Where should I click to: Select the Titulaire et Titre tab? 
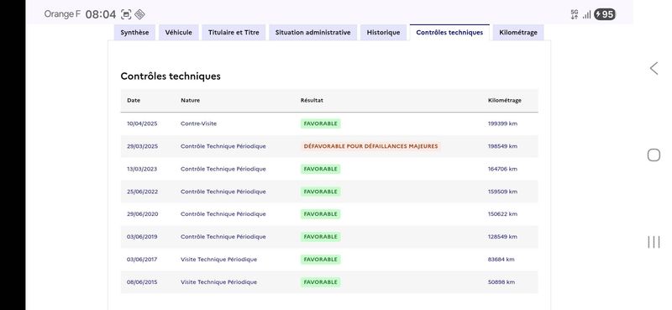(x=234, y=33)
